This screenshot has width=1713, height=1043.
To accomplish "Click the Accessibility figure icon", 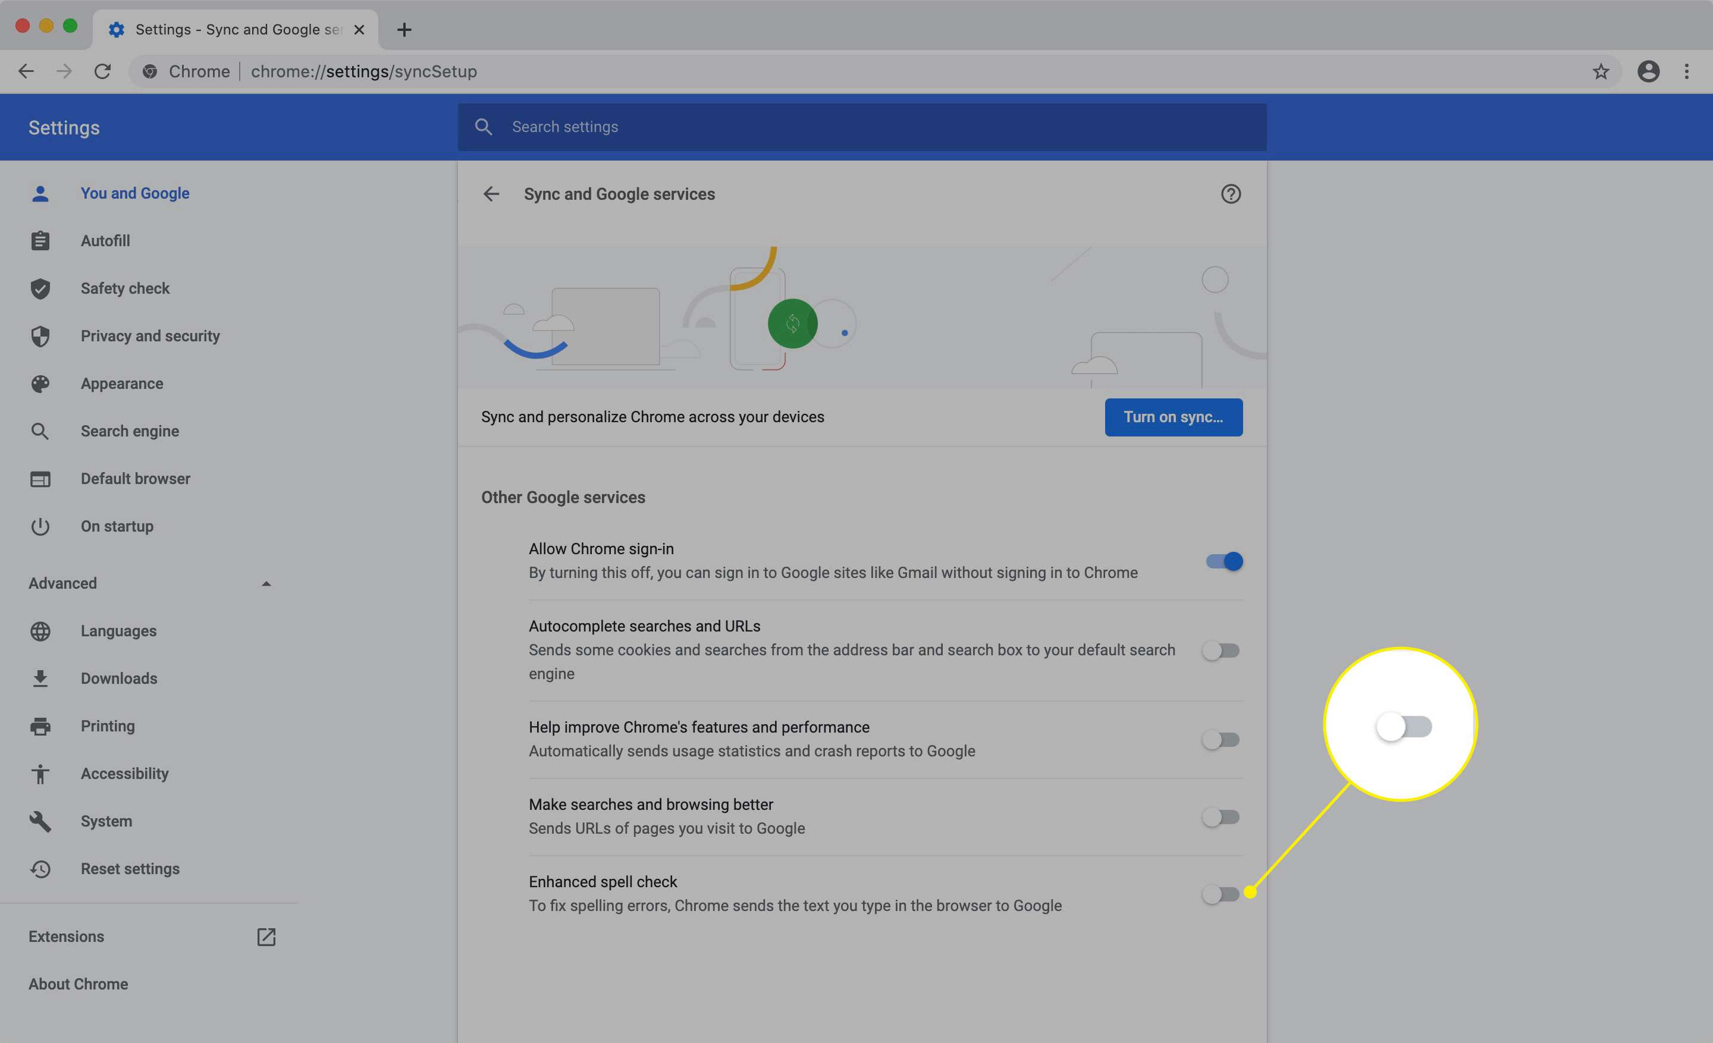I will pos(40,774).
